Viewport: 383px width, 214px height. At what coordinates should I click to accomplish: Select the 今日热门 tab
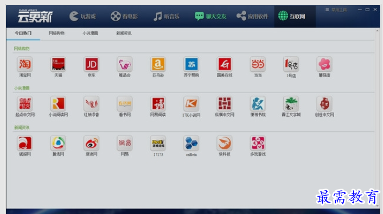pos(23,33)
